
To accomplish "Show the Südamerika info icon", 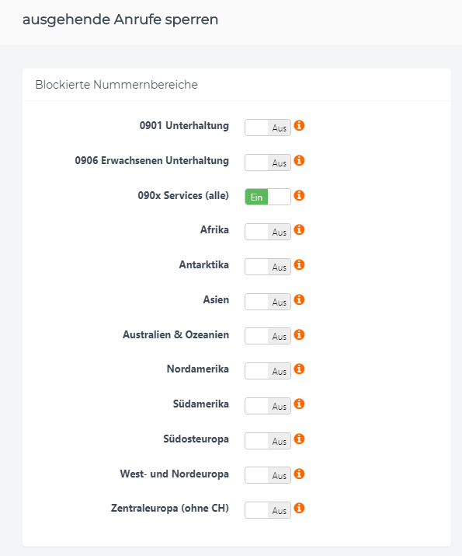I will [x=299, y=404].
